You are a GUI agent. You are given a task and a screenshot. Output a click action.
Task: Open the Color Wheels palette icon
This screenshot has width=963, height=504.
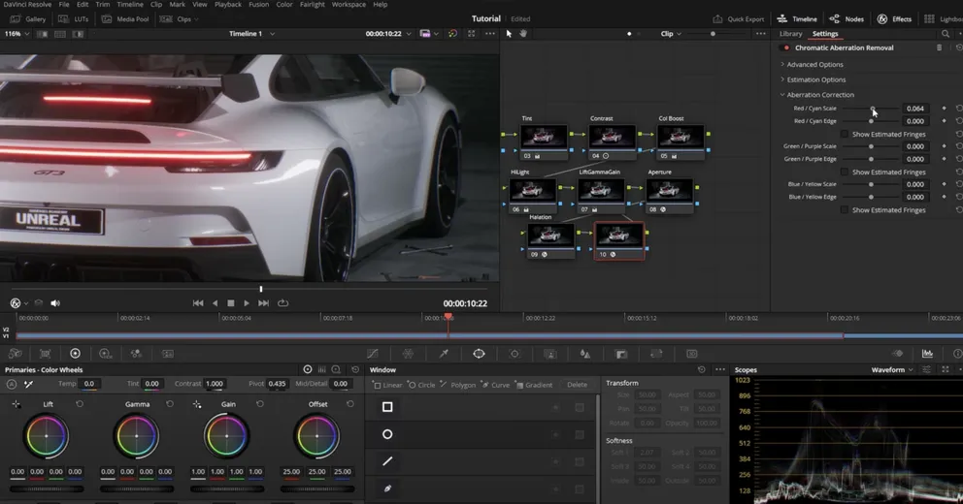click(x=75, y=354)
